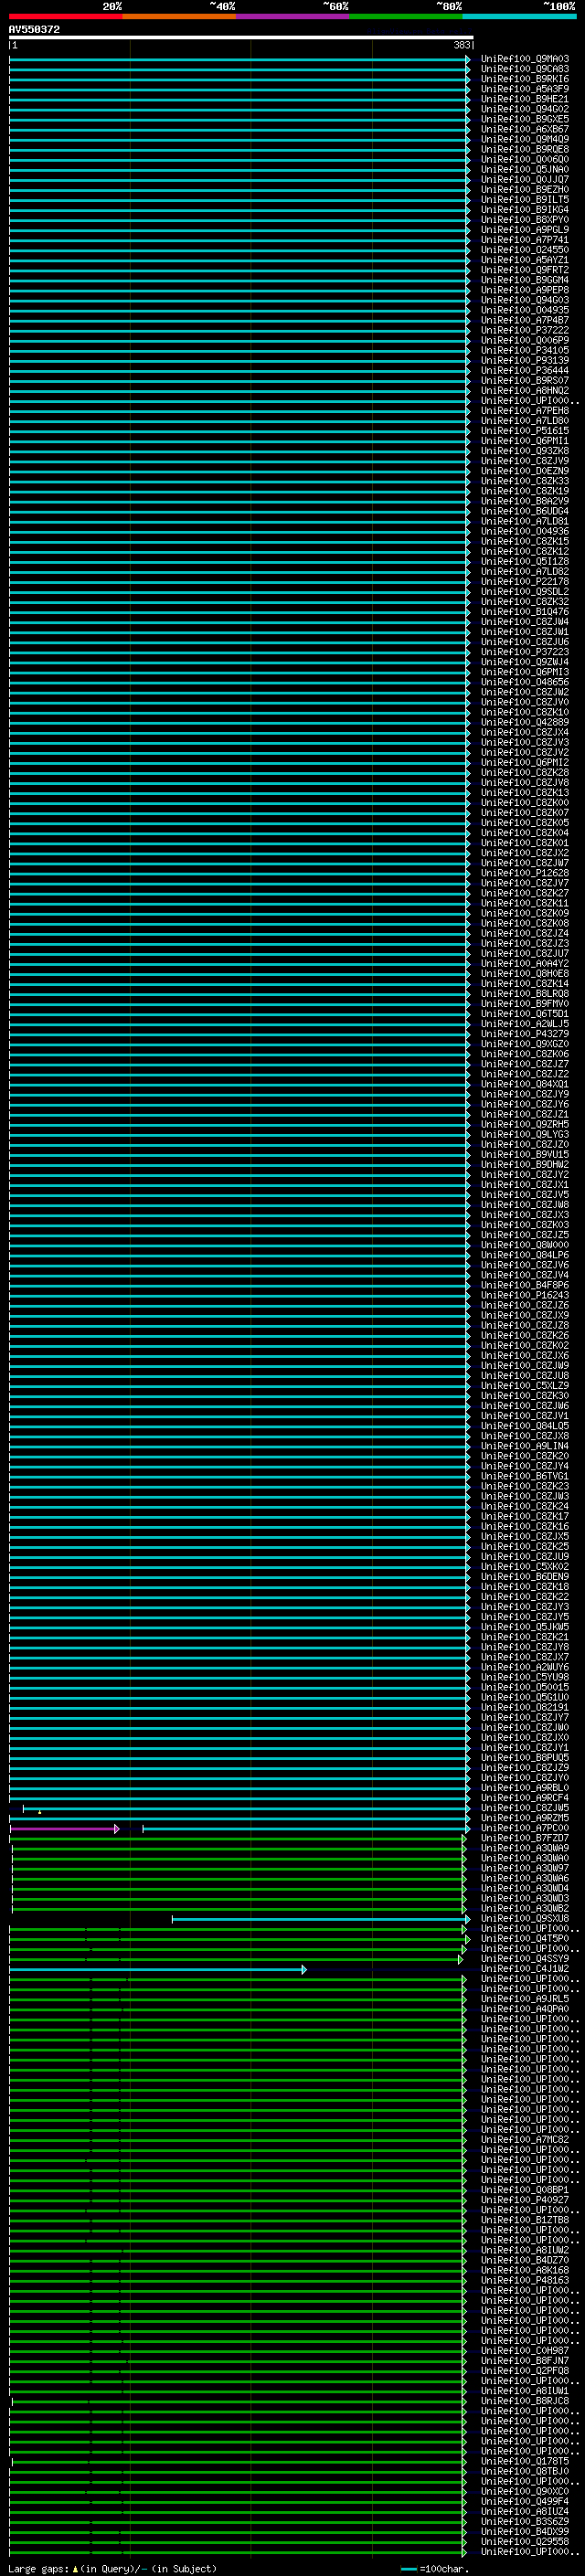Screen dimensions: 585x2576
Task: Select hit label UniRef100_Q9M4Q9
Action: point(525,140)
